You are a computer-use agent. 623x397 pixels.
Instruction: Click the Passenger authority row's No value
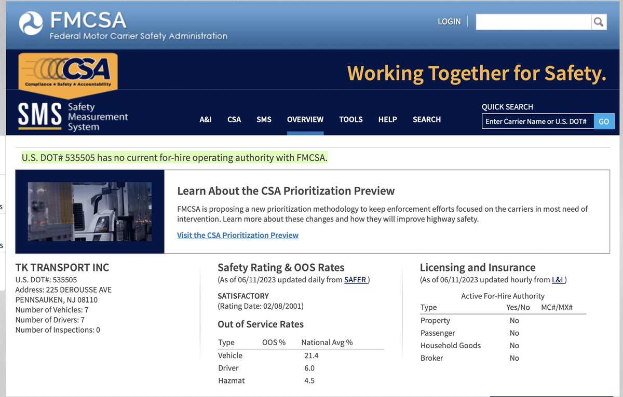coord(514,333)
